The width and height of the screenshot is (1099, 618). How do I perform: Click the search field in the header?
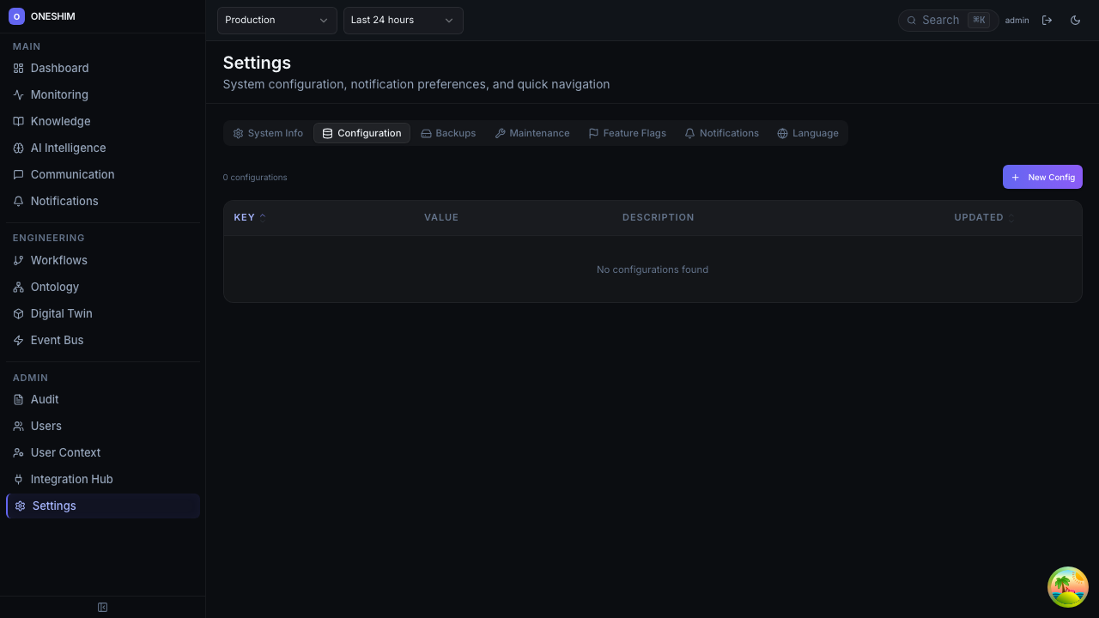[940, 20]
